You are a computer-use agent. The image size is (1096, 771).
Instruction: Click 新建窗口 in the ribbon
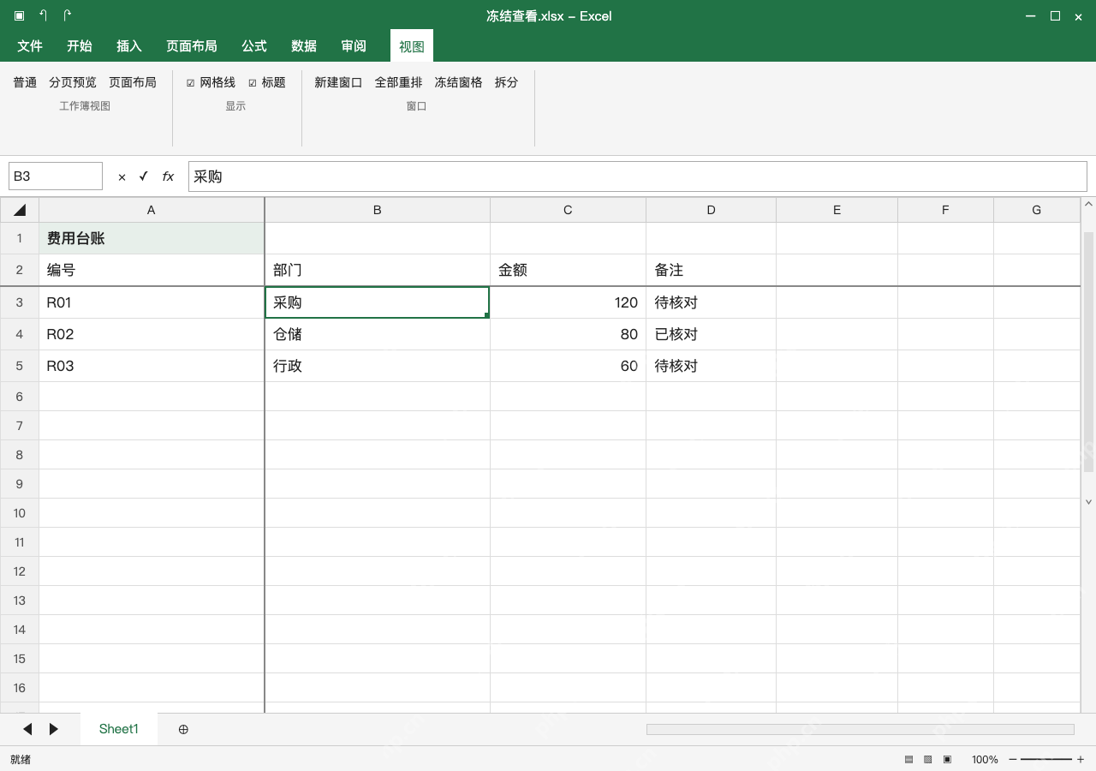[x=338, y=82]
